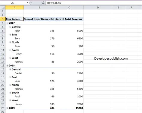
Task: Select the Paul cell
Action: (x=14, y=97)
